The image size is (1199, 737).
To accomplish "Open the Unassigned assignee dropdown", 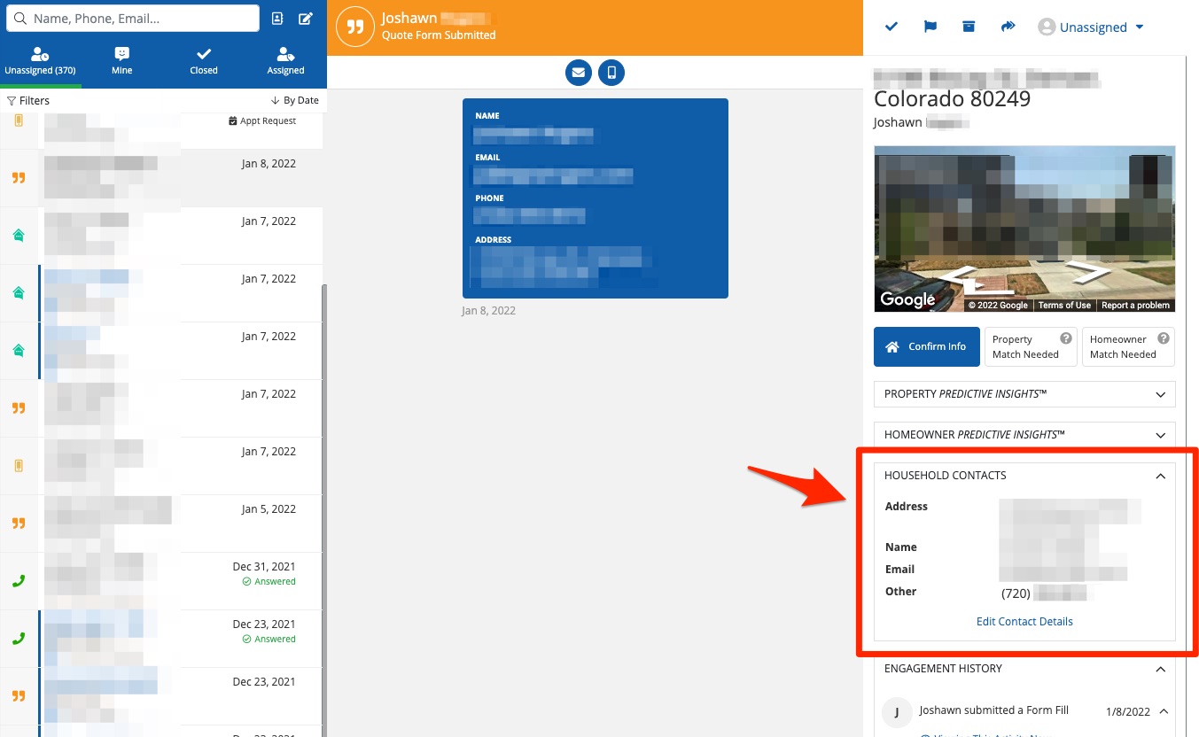I will pyautogui.click(x=1090, y=27).
